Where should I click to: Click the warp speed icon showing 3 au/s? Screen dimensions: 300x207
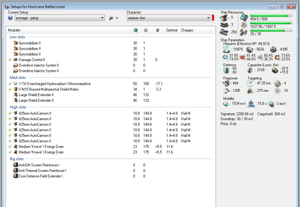click(x=271, y=104)
